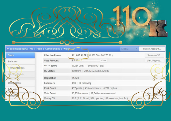The width and height of the screenshot is (171, 121).
Task: Click the Vote Count label
Action: [50, 93]
